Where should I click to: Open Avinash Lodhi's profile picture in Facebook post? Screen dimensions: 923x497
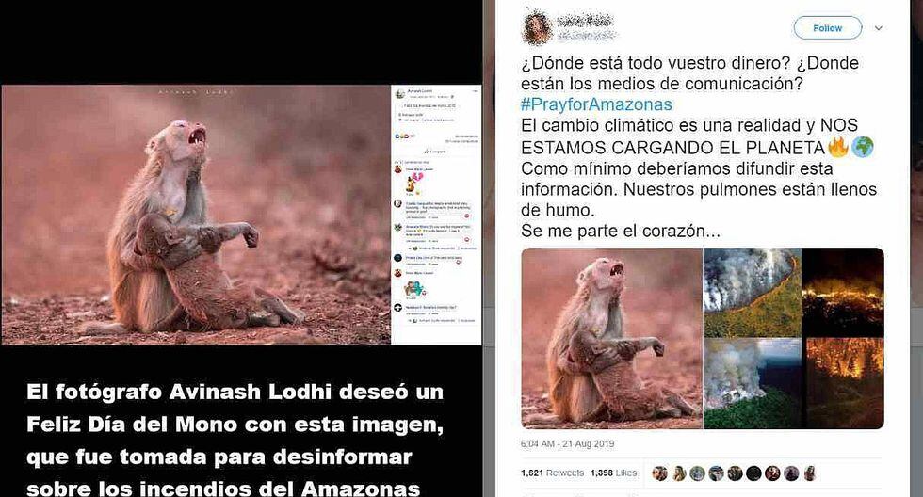[x=399, y=94]
